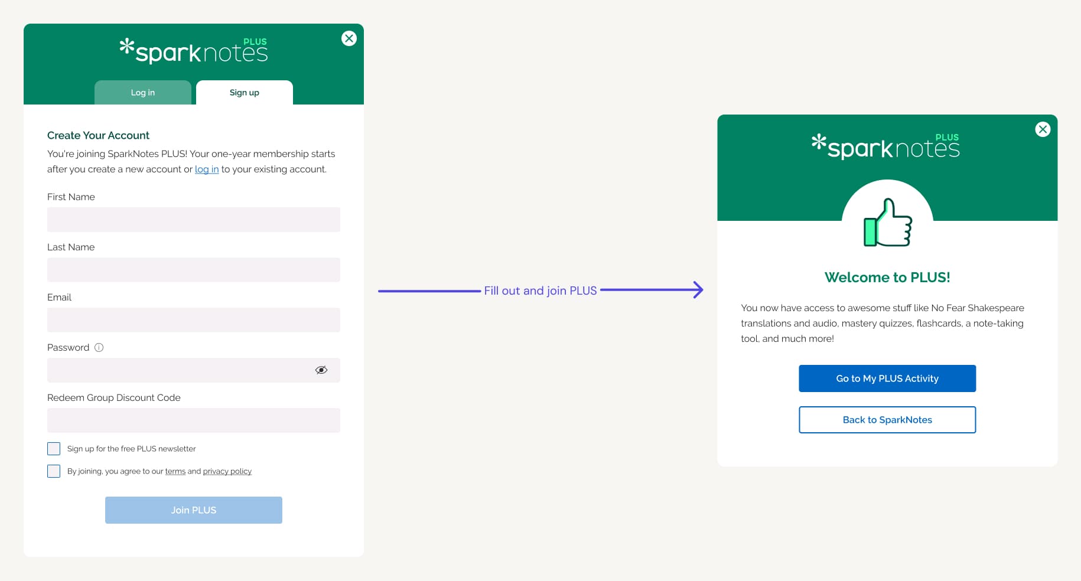Close the Welcome to PLUS dialog
The width and height of the screenshot is (1081, 581).
coord(1043,129)
